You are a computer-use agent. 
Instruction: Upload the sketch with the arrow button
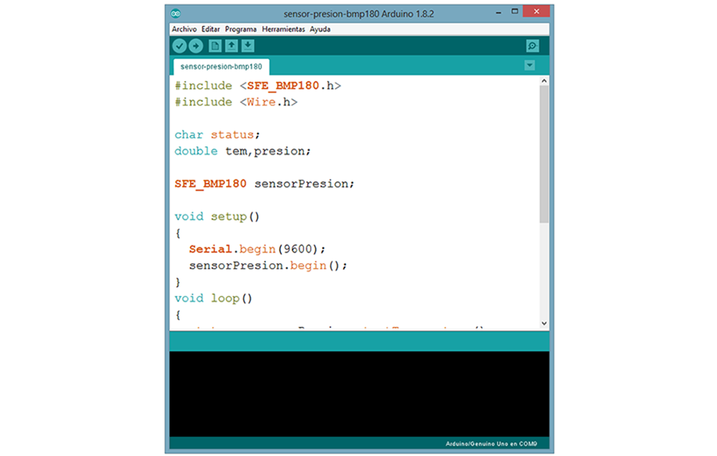coord(195,46)
